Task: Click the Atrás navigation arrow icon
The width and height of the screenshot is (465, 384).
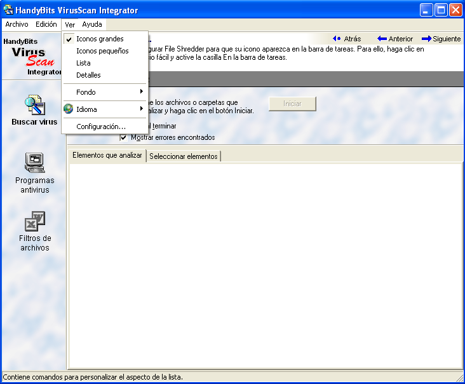Action: (x=337, y=39)
